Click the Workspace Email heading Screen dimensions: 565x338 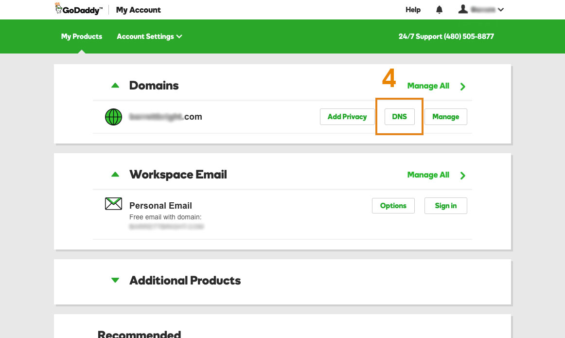178,175
